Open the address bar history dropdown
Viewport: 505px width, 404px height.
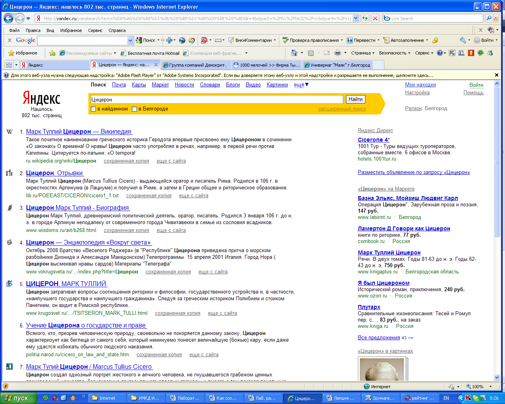coord(355,18)
